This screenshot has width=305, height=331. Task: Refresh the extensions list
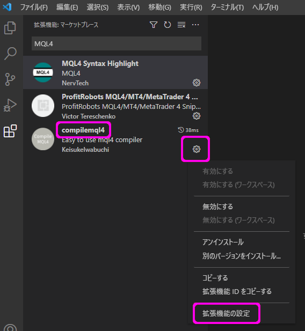(x=168, y=25)
